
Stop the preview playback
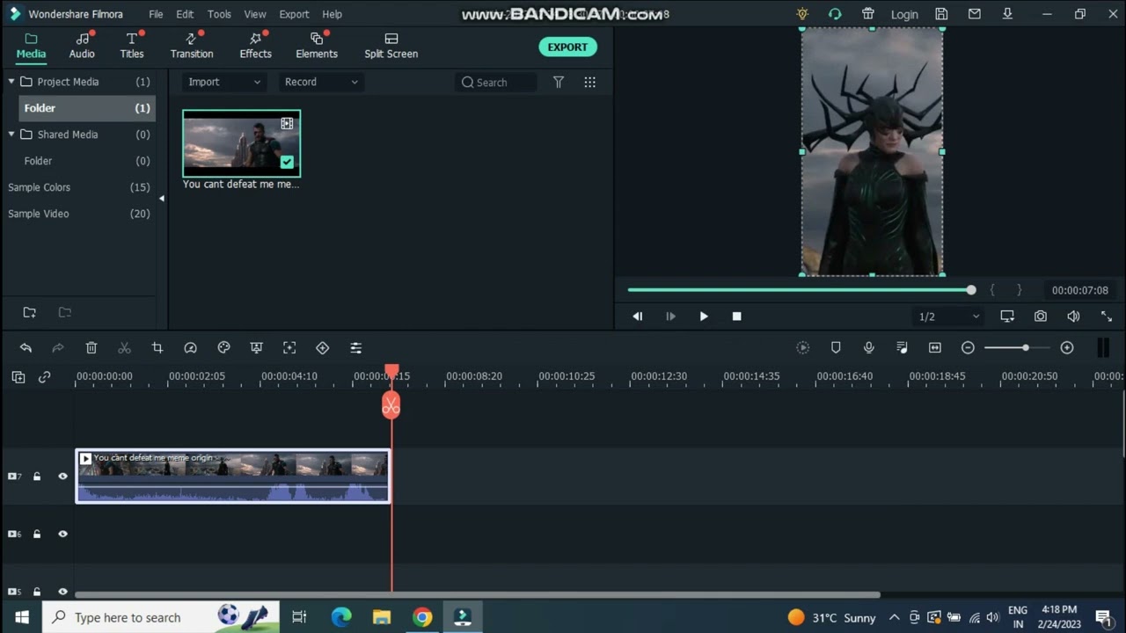coord(737,316)
